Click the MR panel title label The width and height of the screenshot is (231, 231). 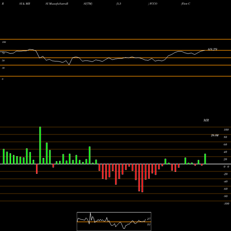[x=206, y=120]
